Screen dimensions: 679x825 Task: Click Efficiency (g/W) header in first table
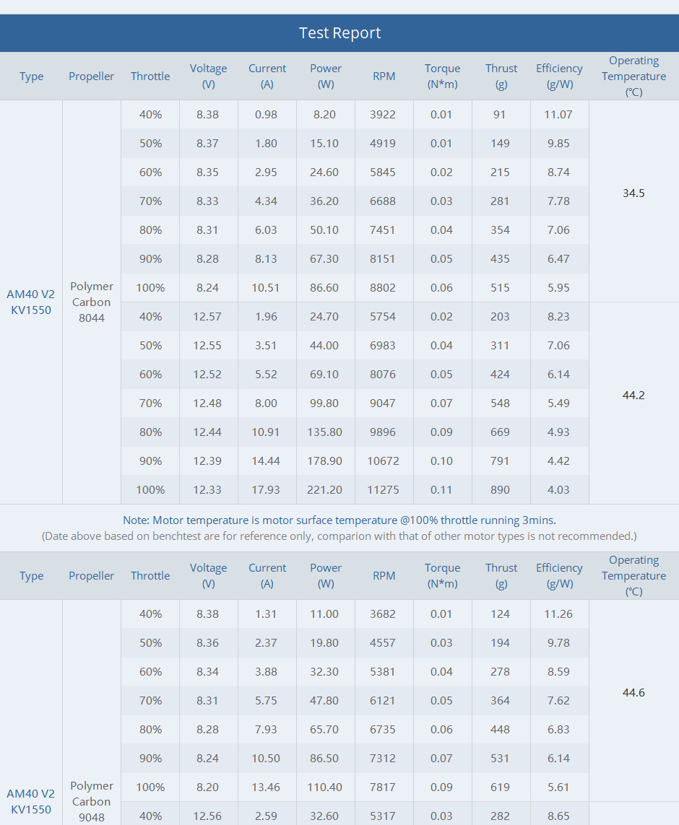click(559, 76)
